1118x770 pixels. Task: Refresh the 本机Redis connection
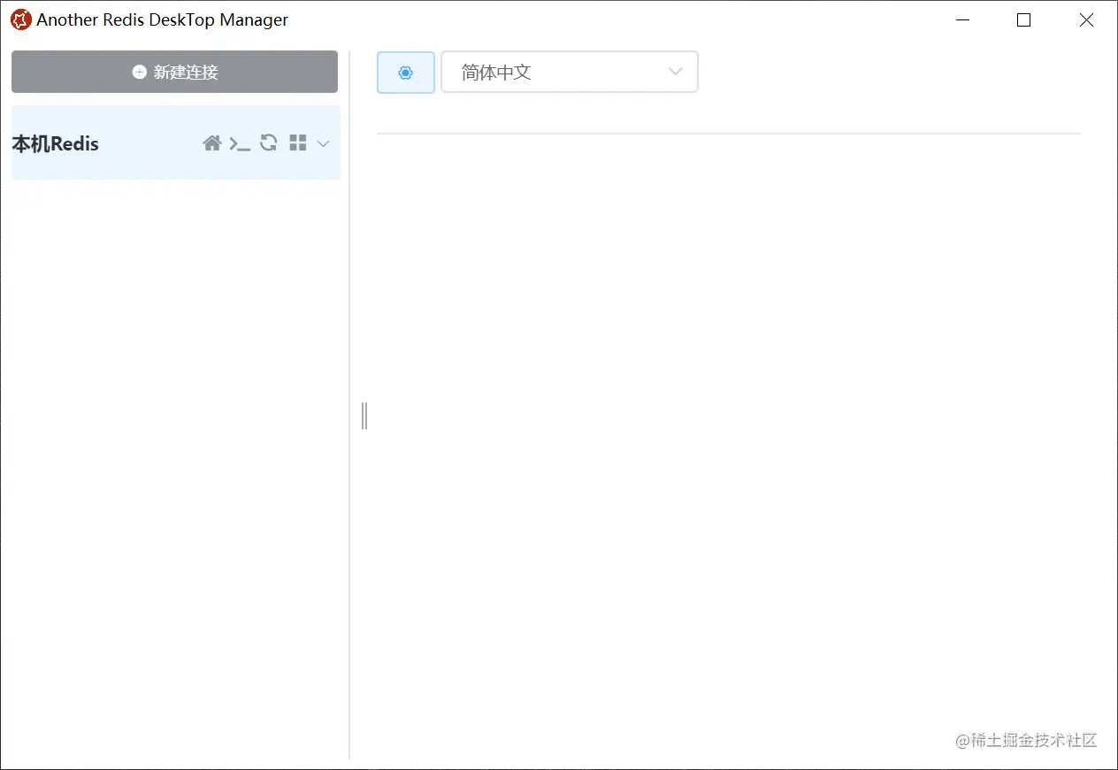269,142
